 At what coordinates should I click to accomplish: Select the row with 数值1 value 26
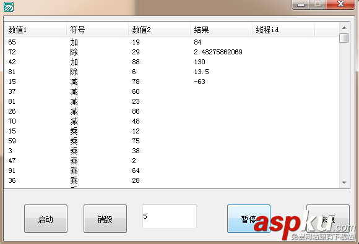(171, 111)
